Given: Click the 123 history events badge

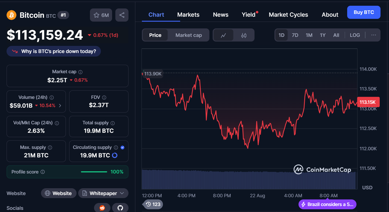Looking at the screenshot, I should point(153,204).
